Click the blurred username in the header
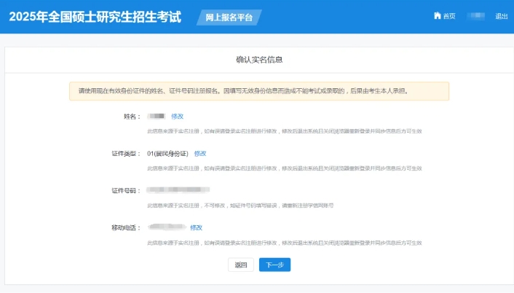The image size is (514, 293). click(475, 16)
